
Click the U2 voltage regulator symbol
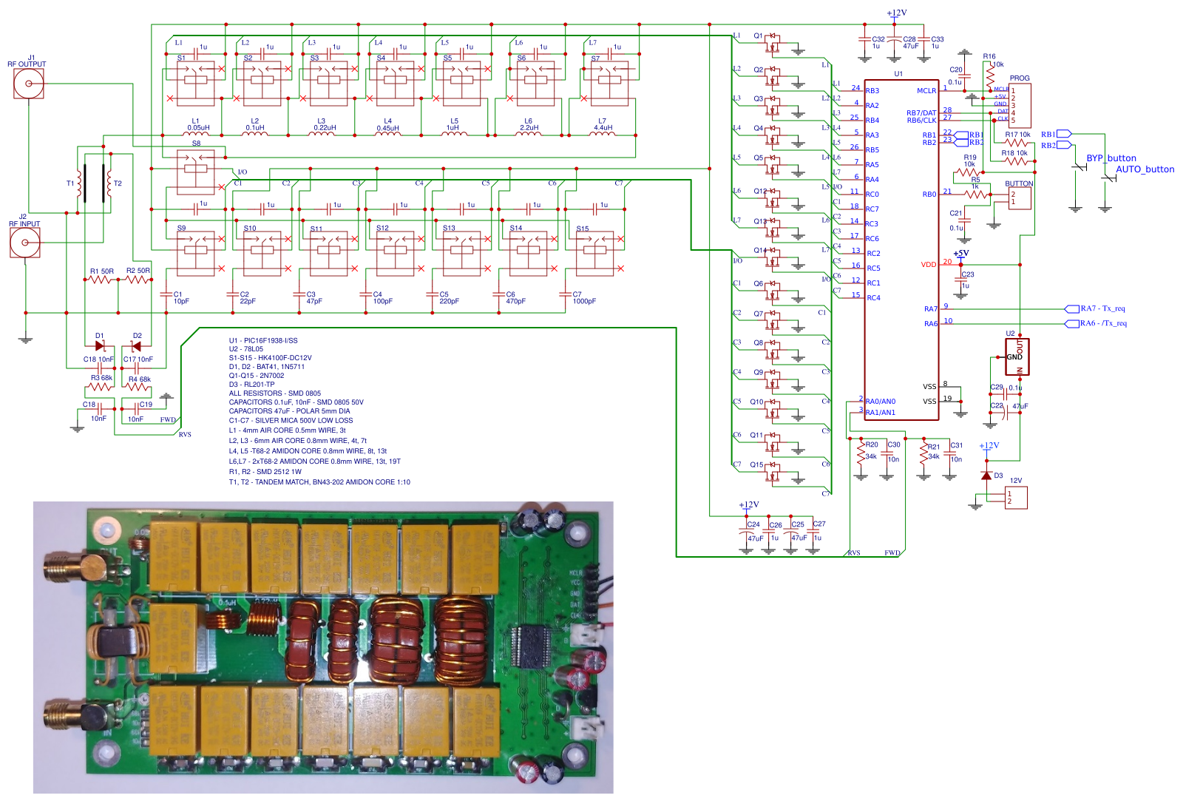point(1017,357)
